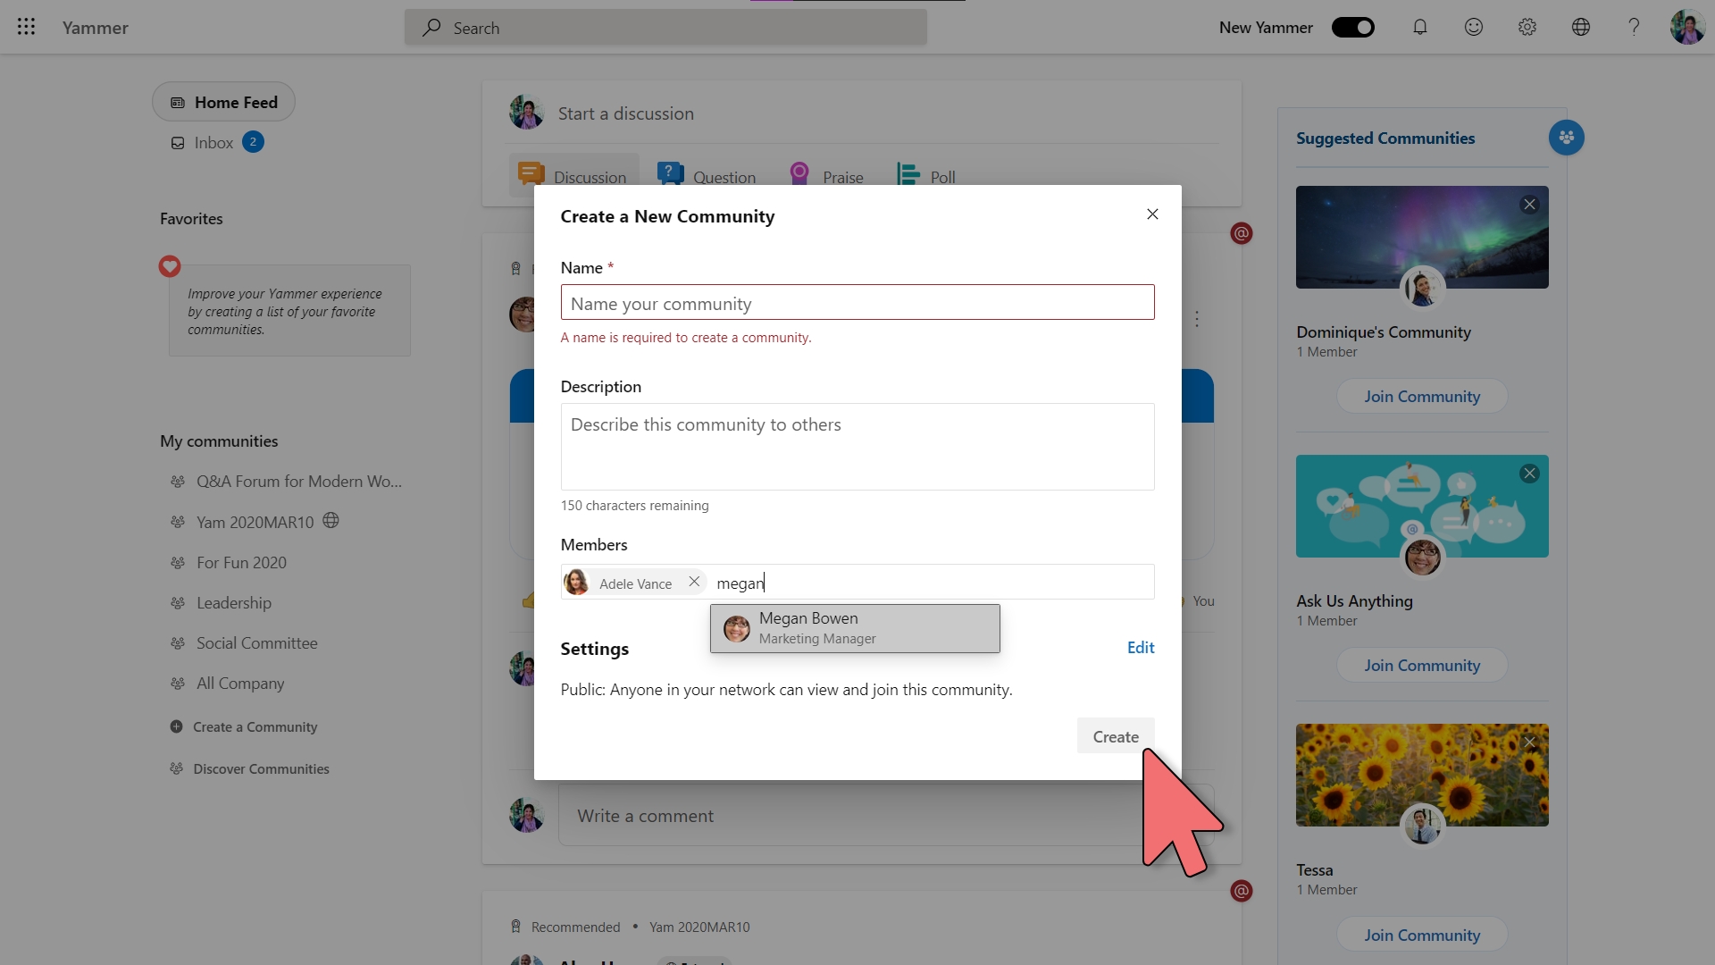Click Discover Communities link

(249, 769)
